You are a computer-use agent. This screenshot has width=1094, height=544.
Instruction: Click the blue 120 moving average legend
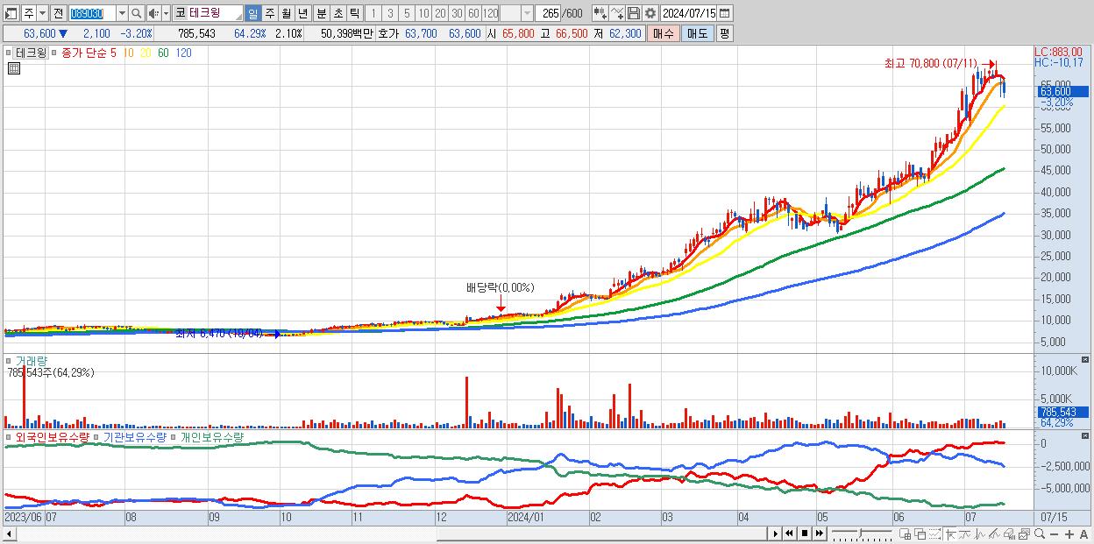pos(184,53)
